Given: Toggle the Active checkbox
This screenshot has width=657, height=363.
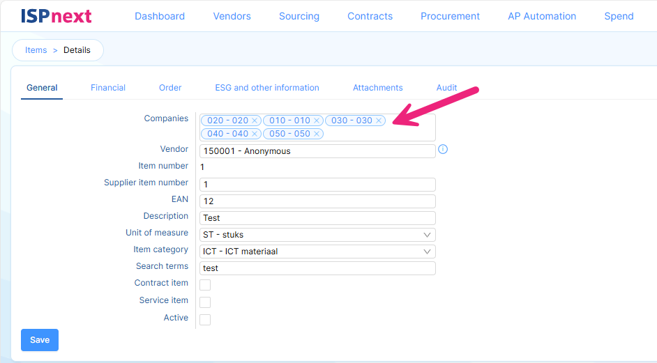Looking at the screenshot, I should pyautogui.click(x=205, y=320).
